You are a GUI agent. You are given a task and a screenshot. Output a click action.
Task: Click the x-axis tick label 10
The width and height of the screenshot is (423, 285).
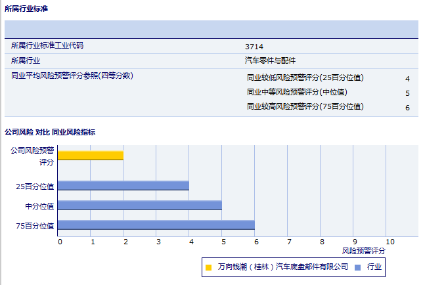(390, 241)
